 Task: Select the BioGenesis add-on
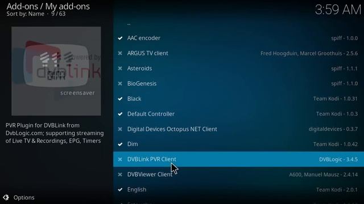(238, 83)
